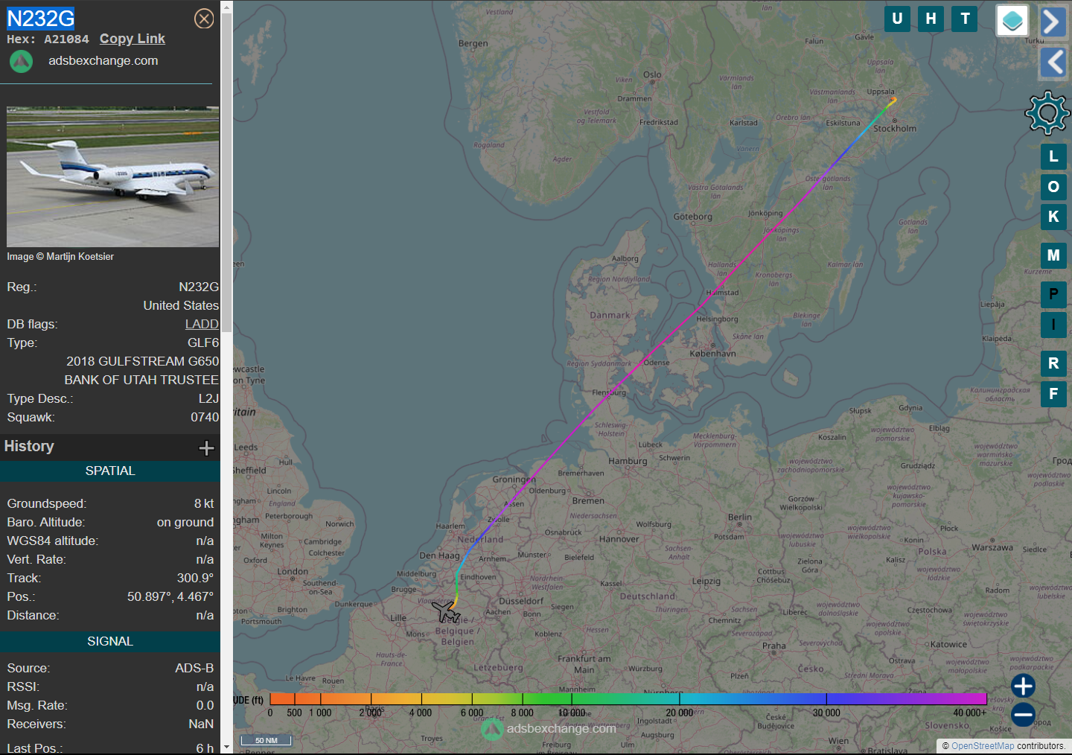Click the BANK OF UTAH TRUSTEE owner text

pos(141,380)
